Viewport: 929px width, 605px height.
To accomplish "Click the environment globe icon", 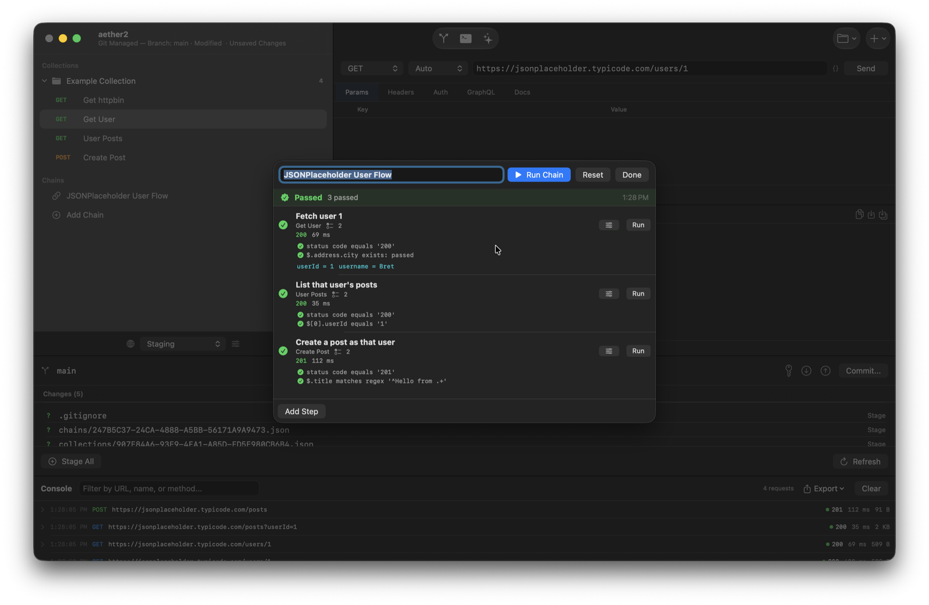I will point(131,344).
